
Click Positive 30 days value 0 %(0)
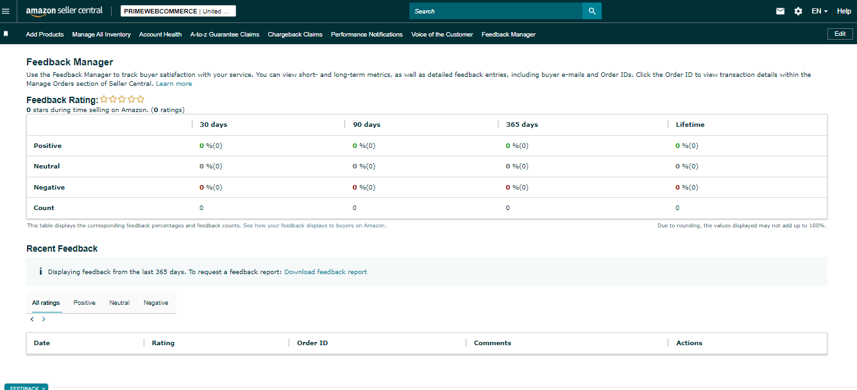pyautogui.click(x=211, y=146)
